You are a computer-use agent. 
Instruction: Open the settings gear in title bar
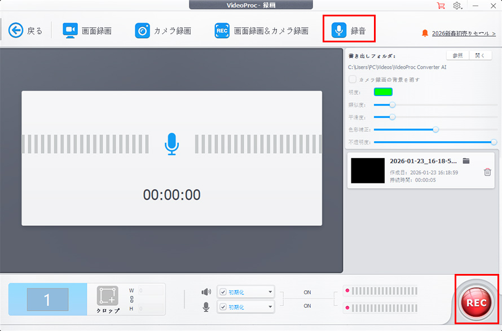click(x=457, y=6)
